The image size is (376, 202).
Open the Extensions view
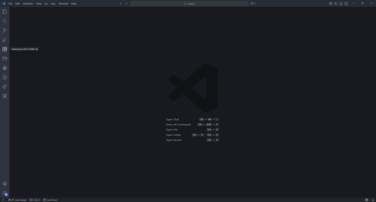[x=5, y=49]
